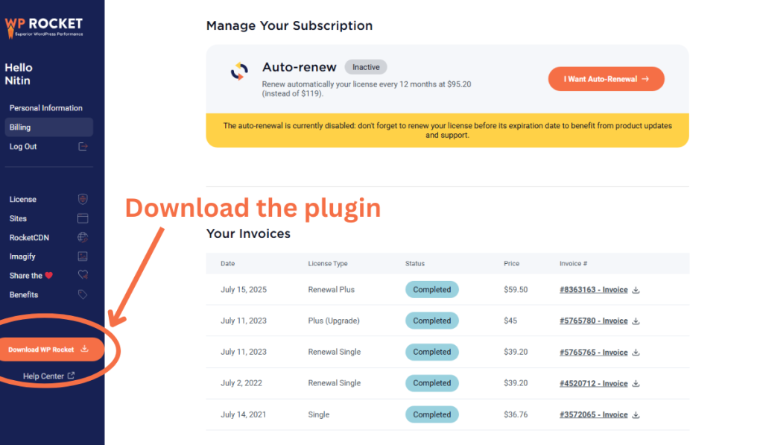Click the RocketCDN globe icon
This screenshot has width=763, height=445.
[x=83, y=238]
